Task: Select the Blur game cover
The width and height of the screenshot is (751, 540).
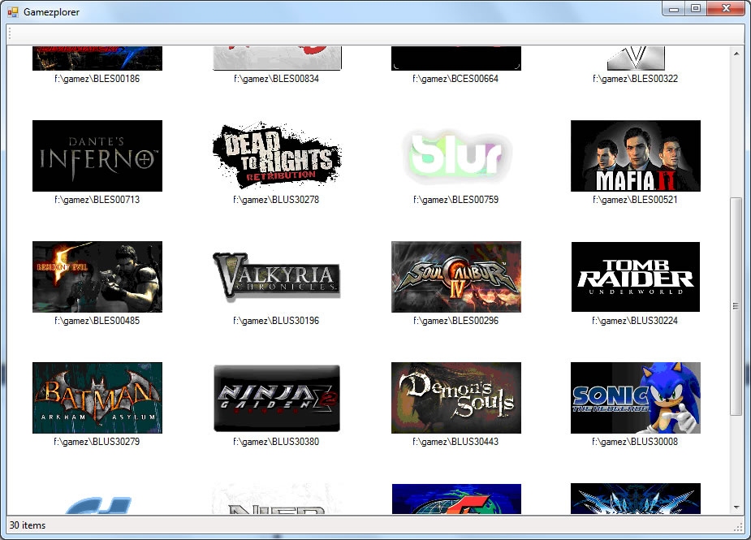Action: pyautogui.click(x=456, y=156)
